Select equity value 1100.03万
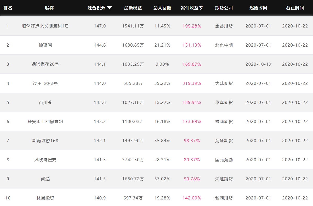 point(133,121)
